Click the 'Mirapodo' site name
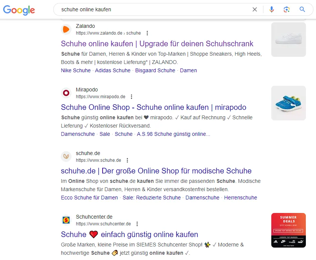The width and height of the screenshot is (316, 260). click(x=87, y=90)
